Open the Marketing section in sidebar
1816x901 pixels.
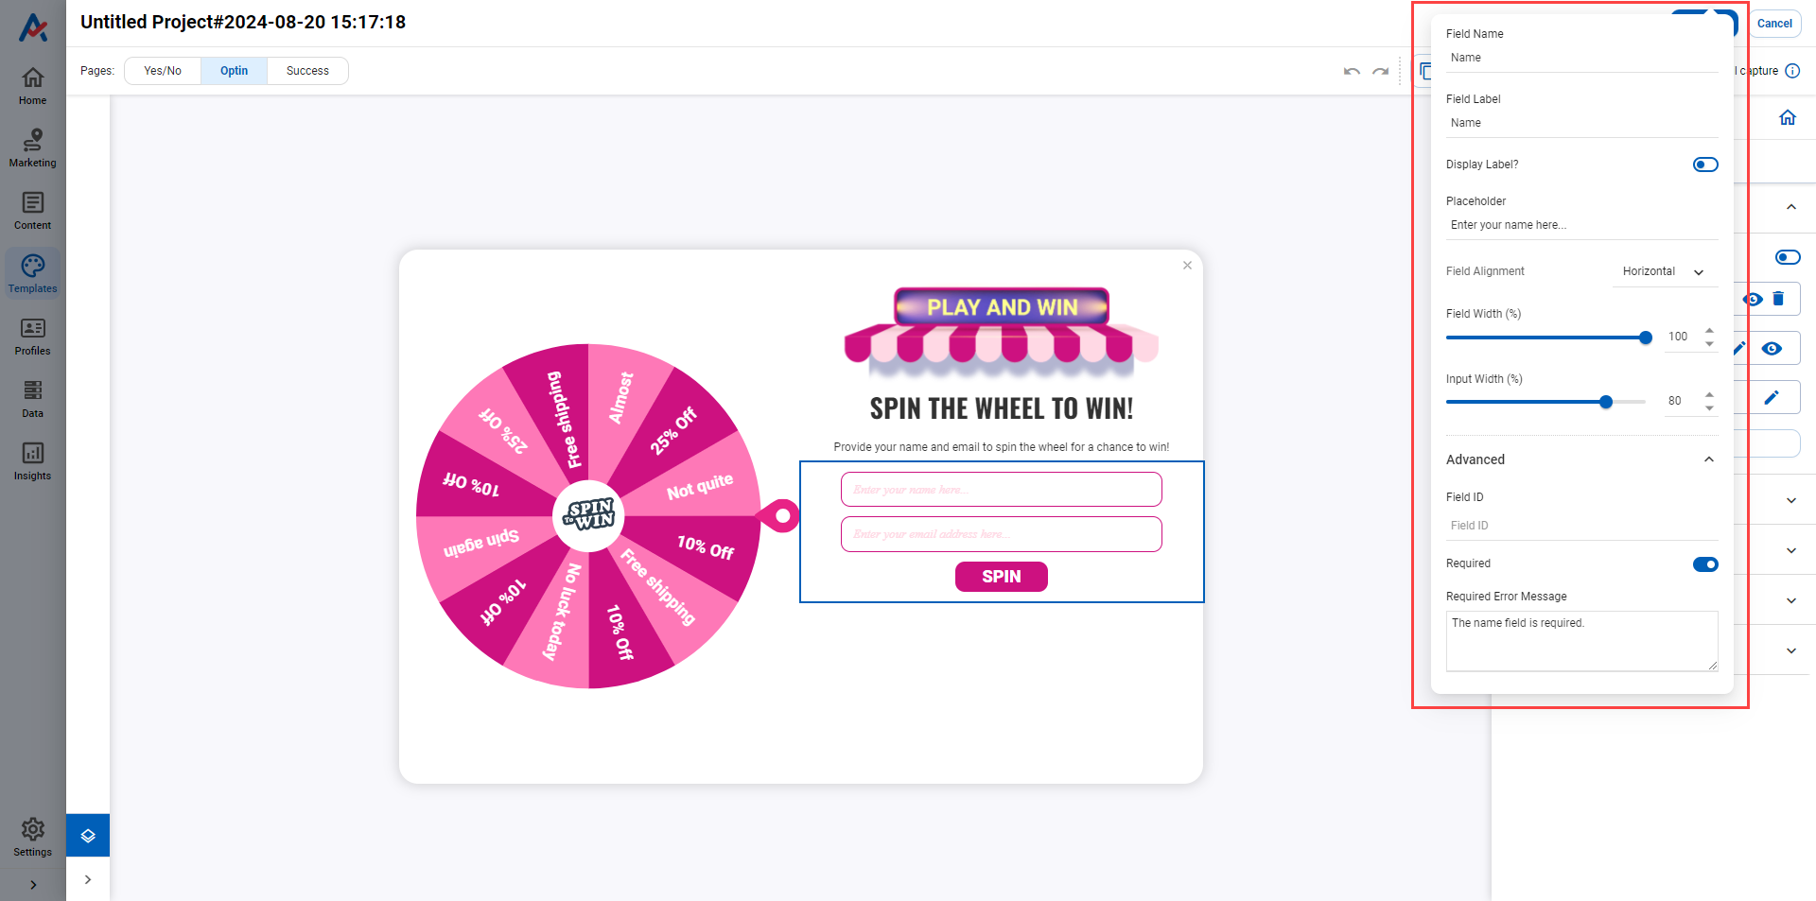coord(32,148)
